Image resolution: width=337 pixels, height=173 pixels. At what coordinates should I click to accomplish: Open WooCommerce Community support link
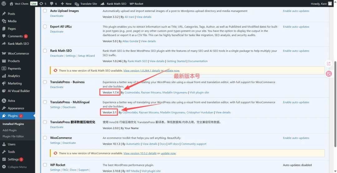194,144
